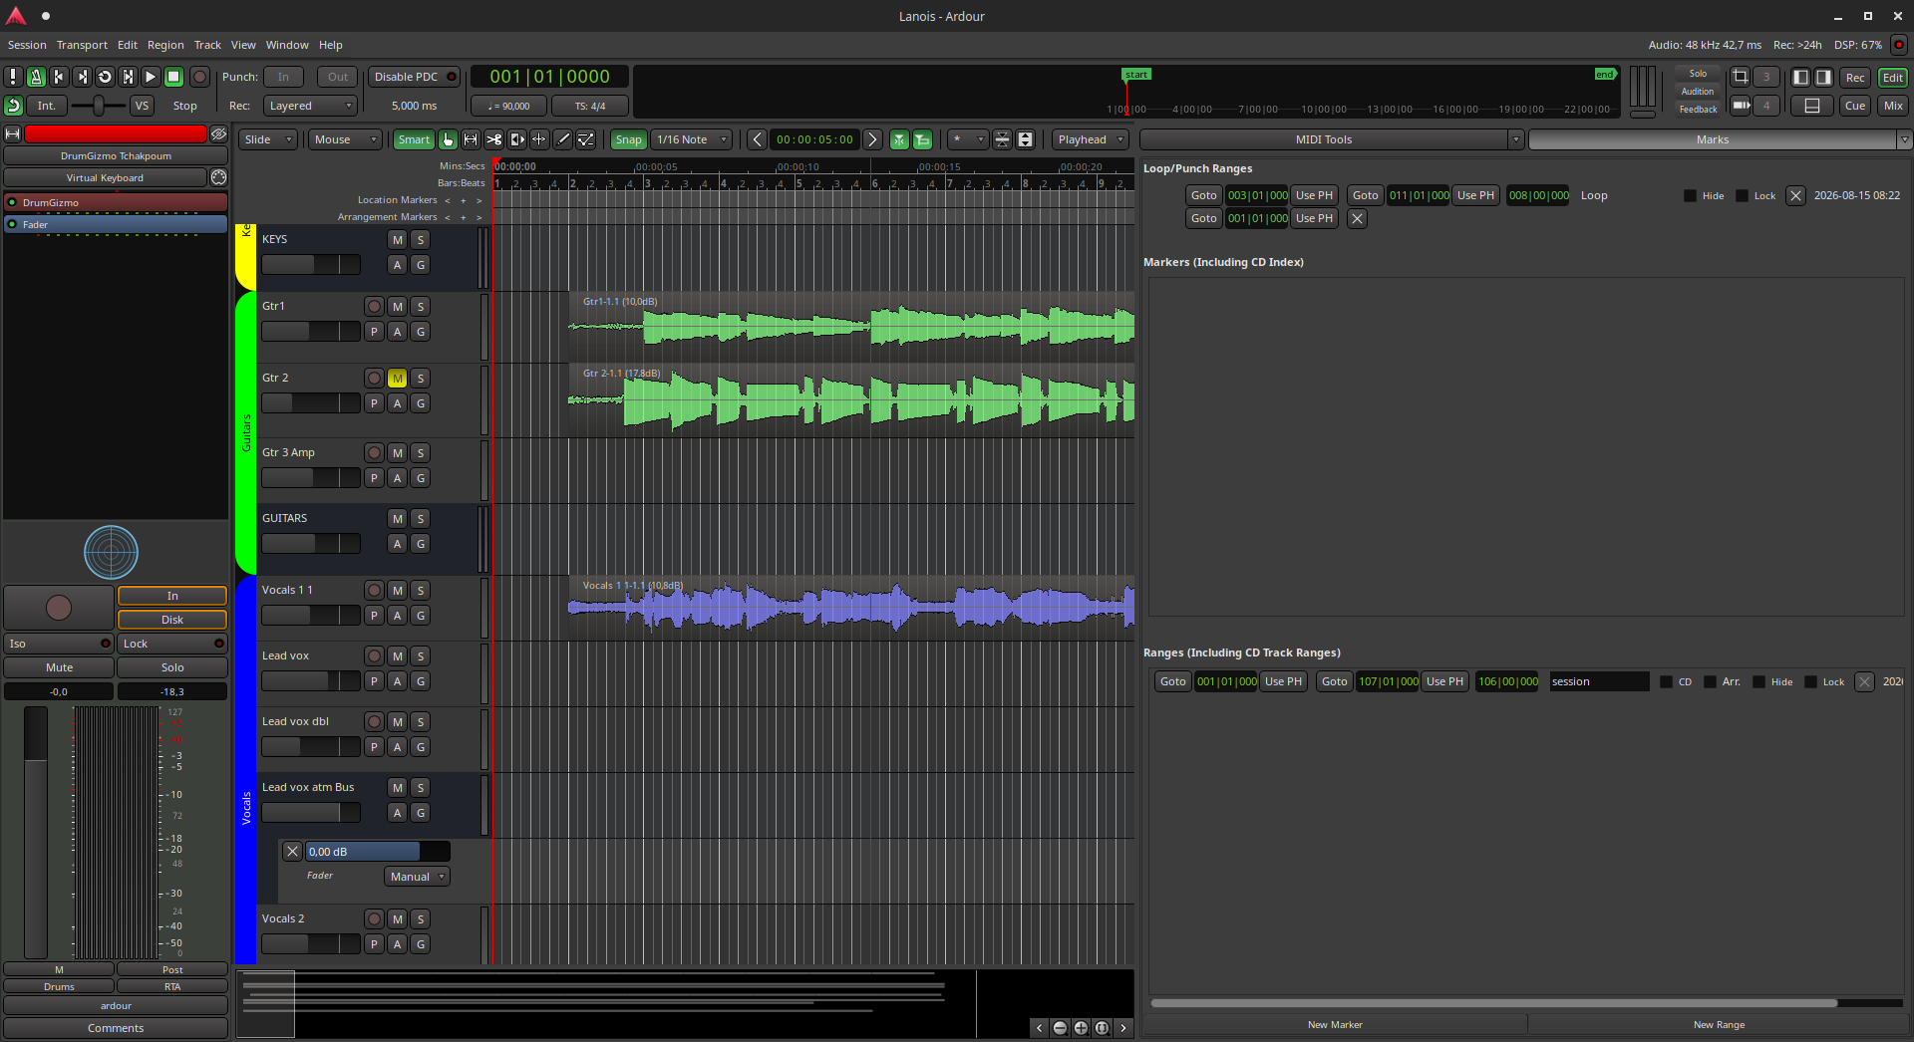Click the MIDI panic exclamation icon

pyautogui.click(x=13, y=77)
